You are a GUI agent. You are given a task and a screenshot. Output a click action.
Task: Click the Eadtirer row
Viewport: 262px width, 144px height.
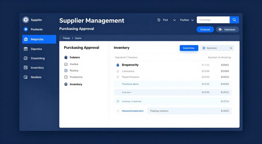tap(173, 92)
